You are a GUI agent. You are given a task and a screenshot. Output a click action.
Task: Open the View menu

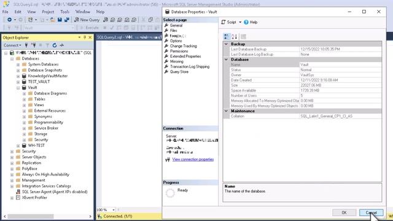coord(31,12)
